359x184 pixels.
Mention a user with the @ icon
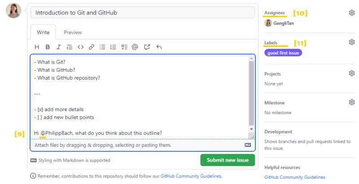tap(135, 47)
